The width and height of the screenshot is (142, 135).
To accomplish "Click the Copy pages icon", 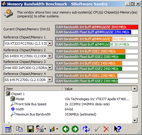I will [x=20, y=129].
